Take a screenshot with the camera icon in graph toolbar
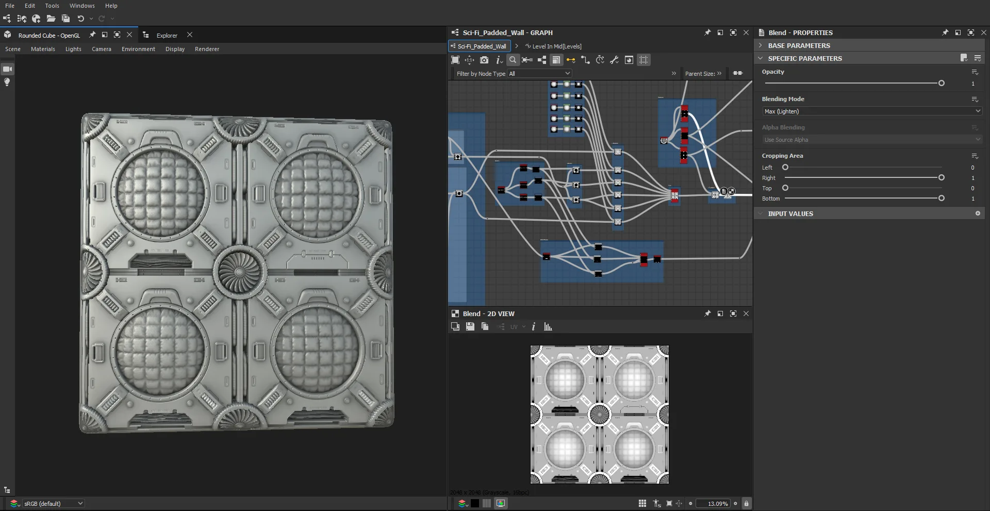Viewport: 990px width, 511px height. (484, 60)
